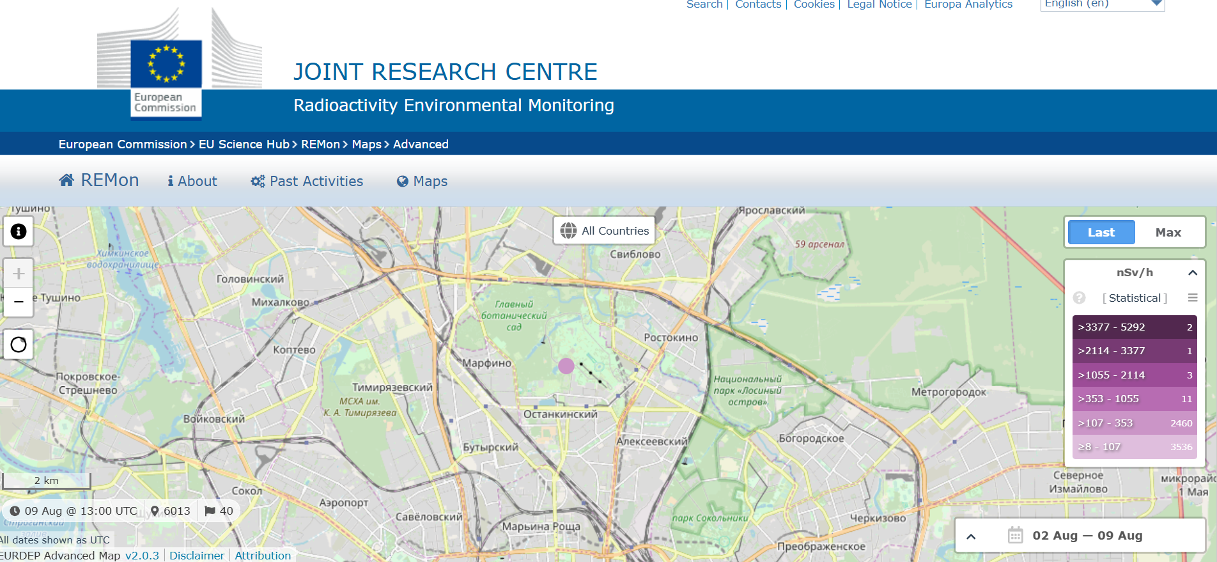Click the 6013 stations count
Image resolution: width=1217 pixels, height=562 pixels.
(x=177, y=511)
